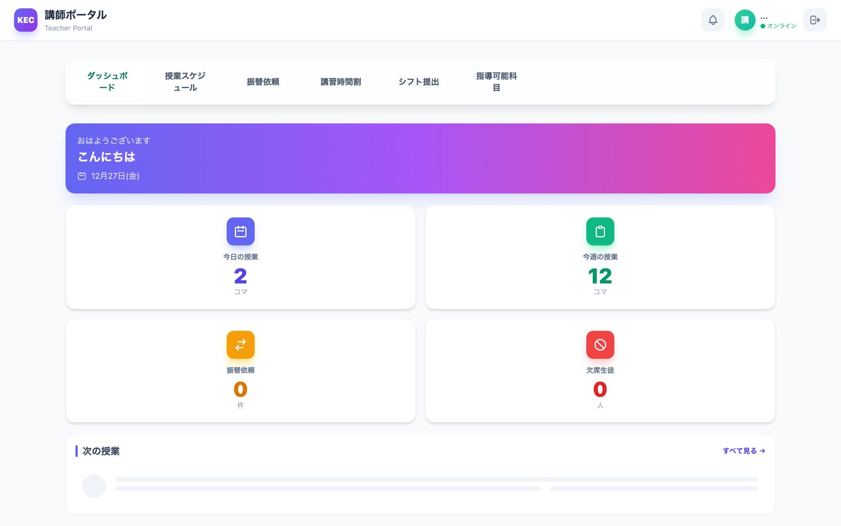Image resolution: width=841 pixels, height=526 pixels.
Task: Go to the 指導可能科目 tab
Action: point(495,82)
